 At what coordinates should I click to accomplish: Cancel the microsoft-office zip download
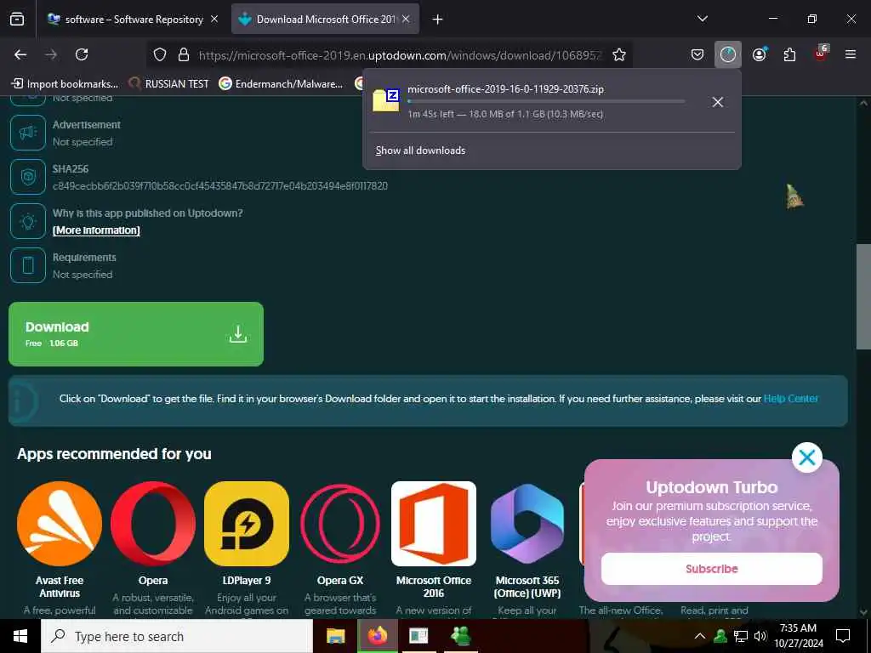click(718, 102)
